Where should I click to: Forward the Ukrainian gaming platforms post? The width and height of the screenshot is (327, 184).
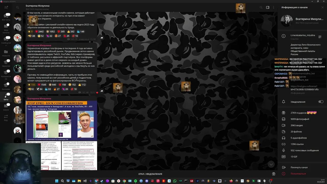pos(102,91)
